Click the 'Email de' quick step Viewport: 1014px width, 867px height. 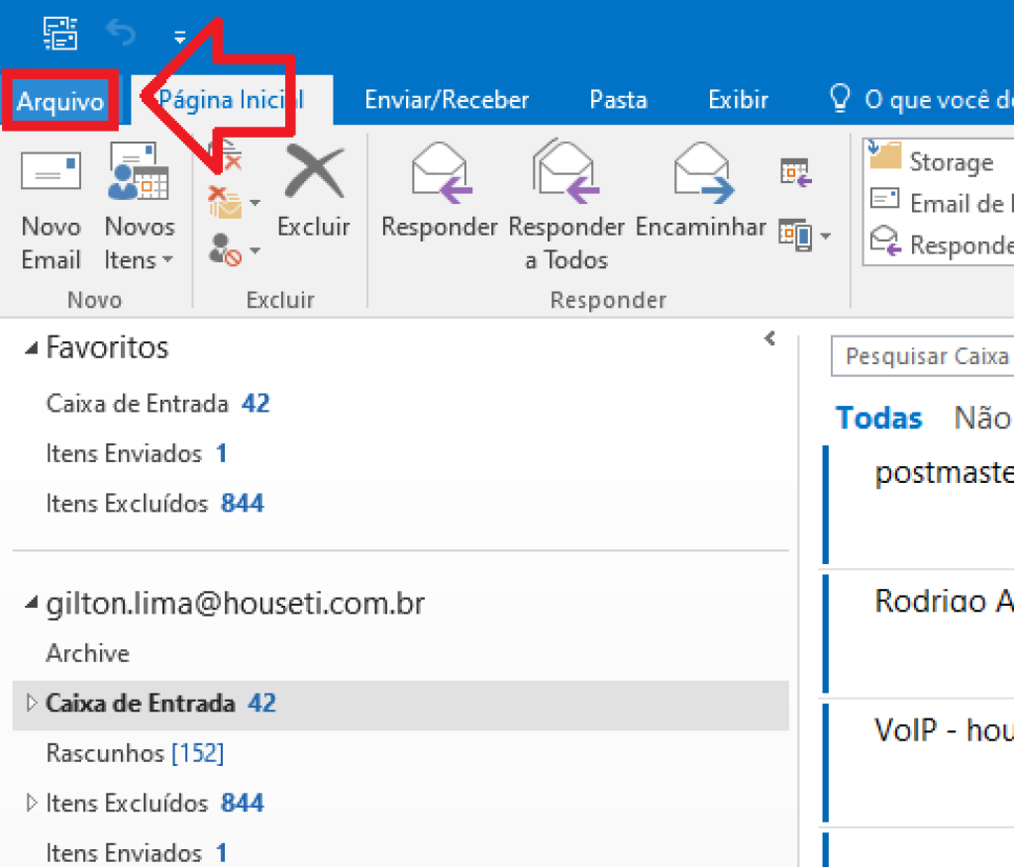tap(939, 203)
